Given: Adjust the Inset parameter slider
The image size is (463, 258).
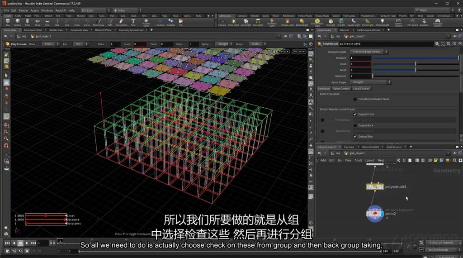Looking at the screenshot, I should (416, 64).
